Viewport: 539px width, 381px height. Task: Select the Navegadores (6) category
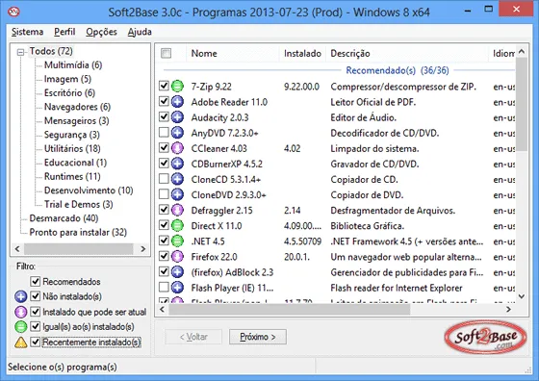(x=77, y=107)
